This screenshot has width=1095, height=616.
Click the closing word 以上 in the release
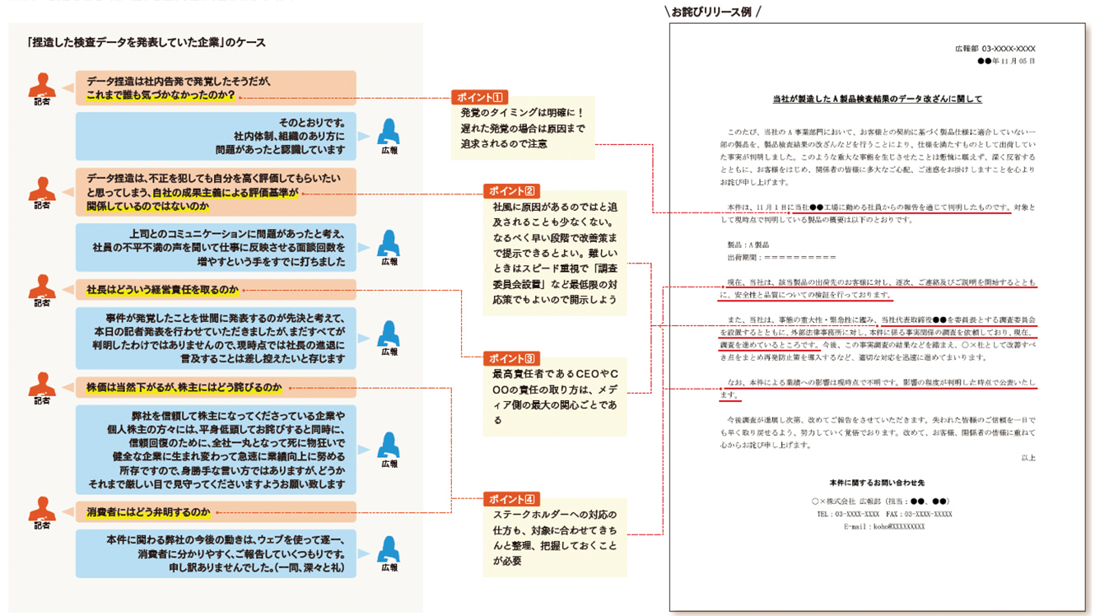1028,458
